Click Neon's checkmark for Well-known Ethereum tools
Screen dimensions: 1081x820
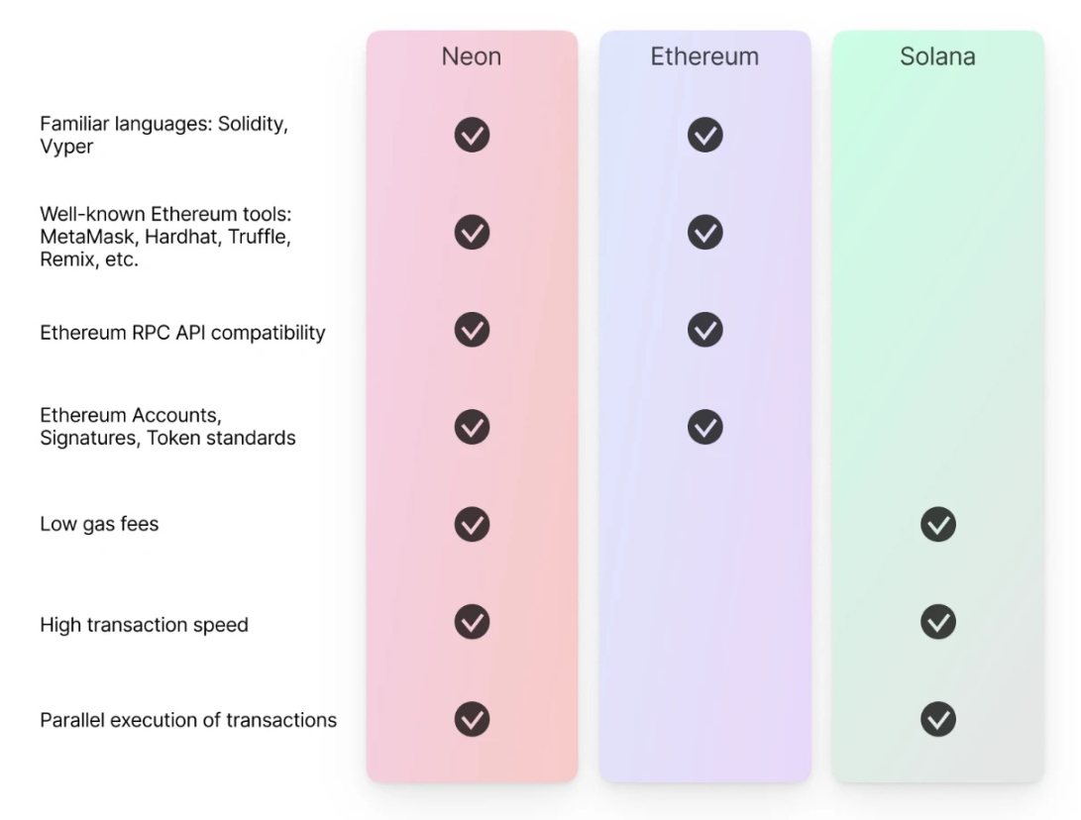pos(472,232)
